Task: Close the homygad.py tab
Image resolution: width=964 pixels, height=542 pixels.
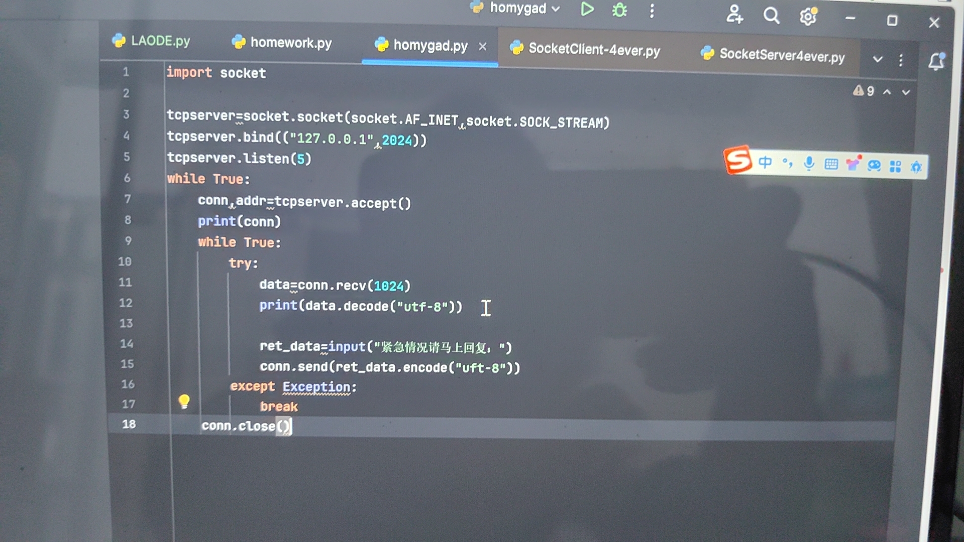Action: (483, 47)
